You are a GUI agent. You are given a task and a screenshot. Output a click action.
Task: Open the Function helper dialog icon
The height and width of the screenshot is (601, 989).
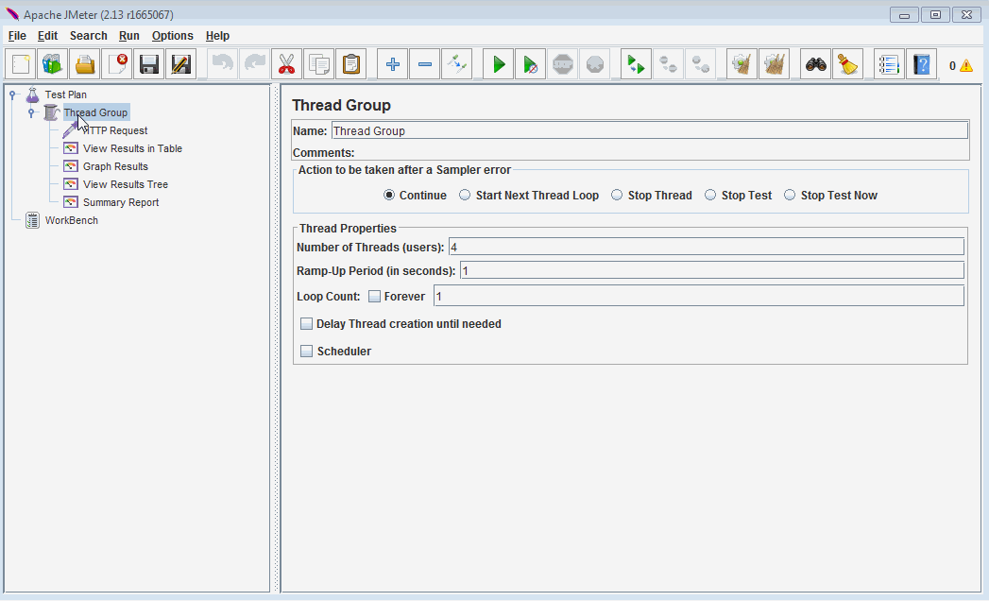[889, 64]
